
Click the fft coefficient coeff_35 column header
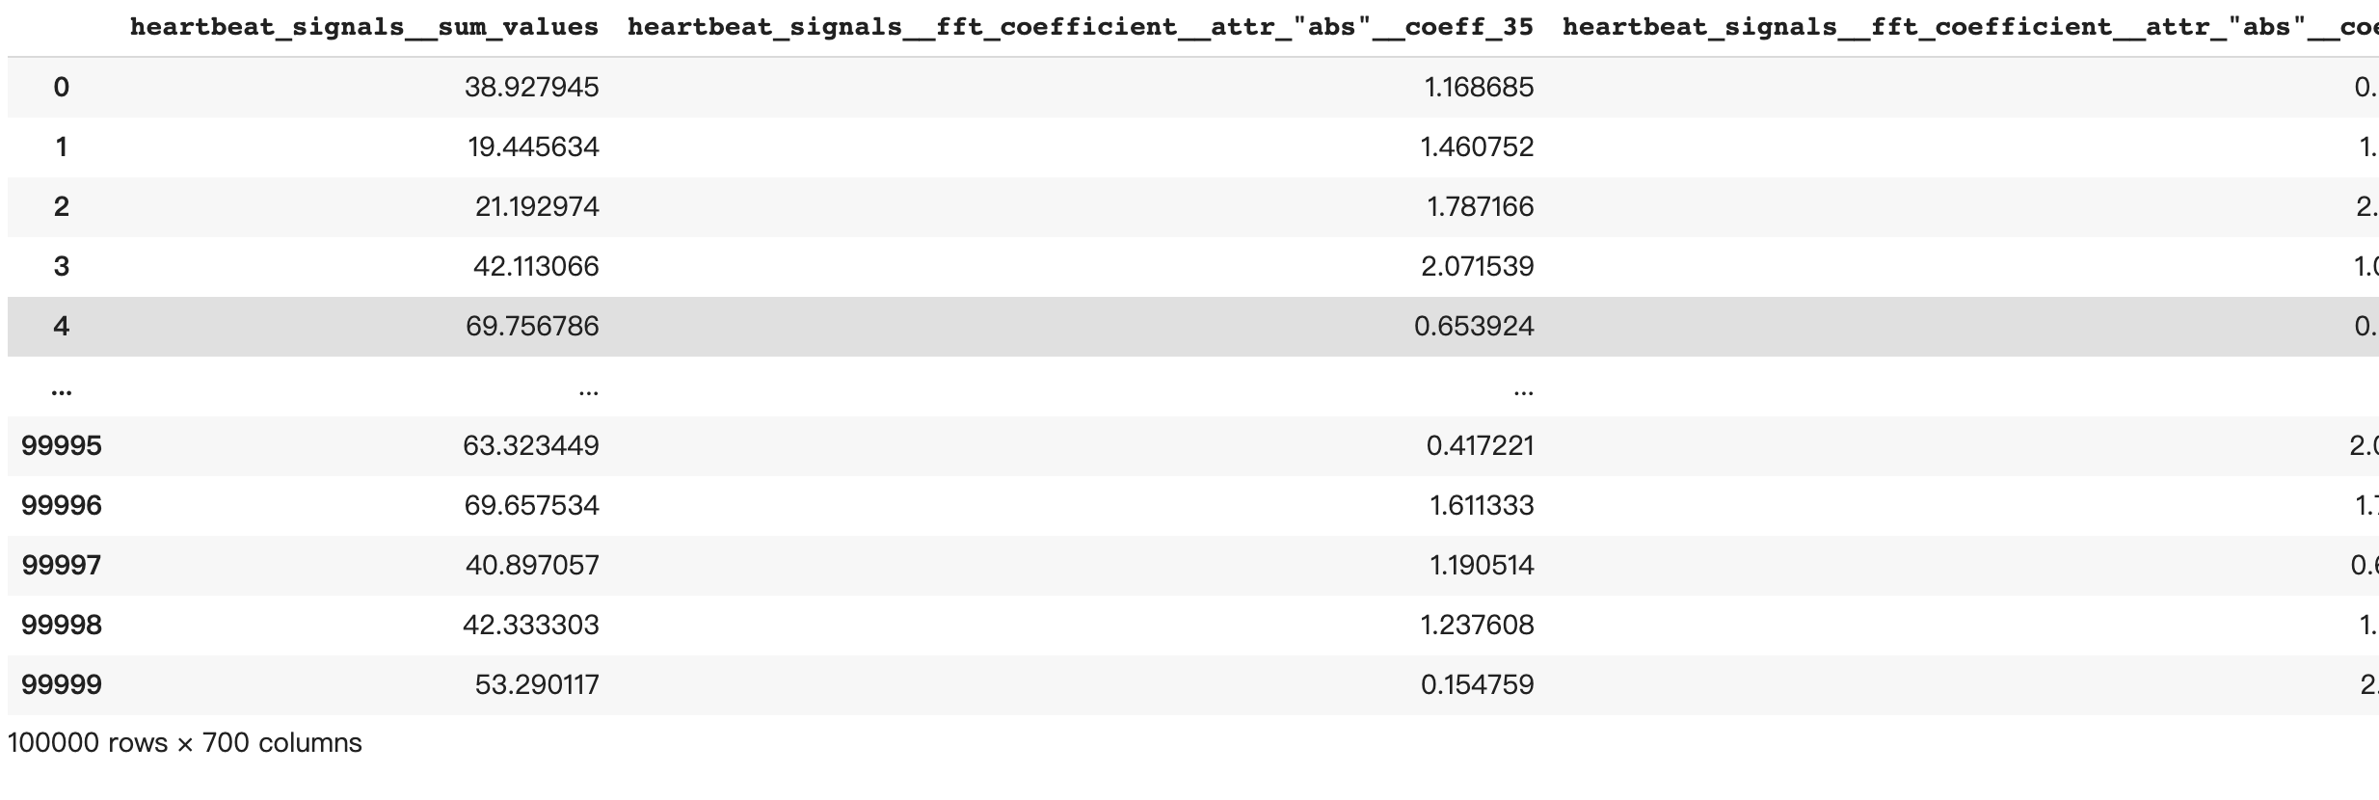pos(1080,27)
